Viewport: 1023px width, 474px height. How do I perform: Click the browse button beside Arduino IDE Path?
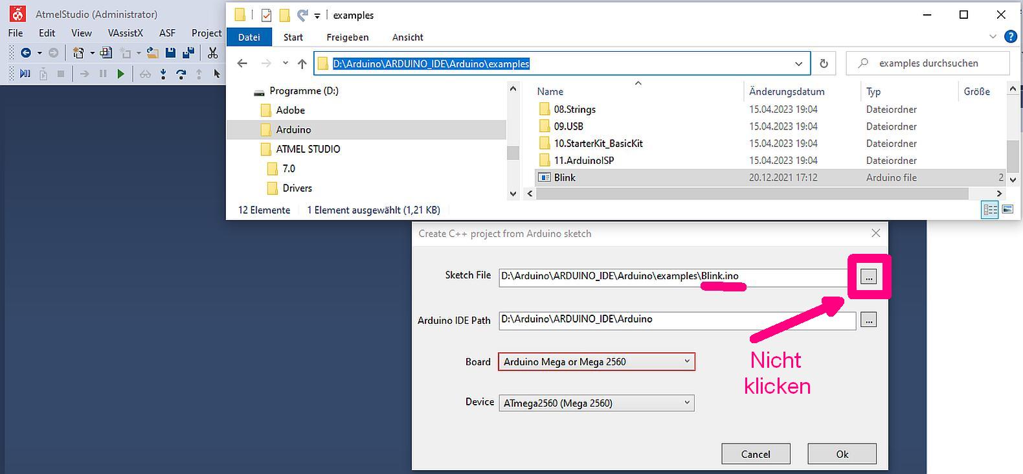pos(868,320)
